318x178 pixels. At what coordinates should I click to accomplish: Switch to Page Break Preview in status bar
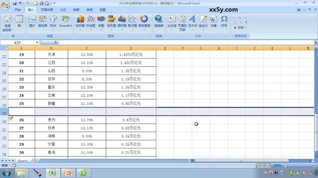(x=269, y=166)
